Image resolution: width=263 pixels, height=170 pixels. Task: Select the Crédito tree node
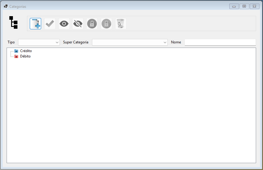tap(26, 51)
